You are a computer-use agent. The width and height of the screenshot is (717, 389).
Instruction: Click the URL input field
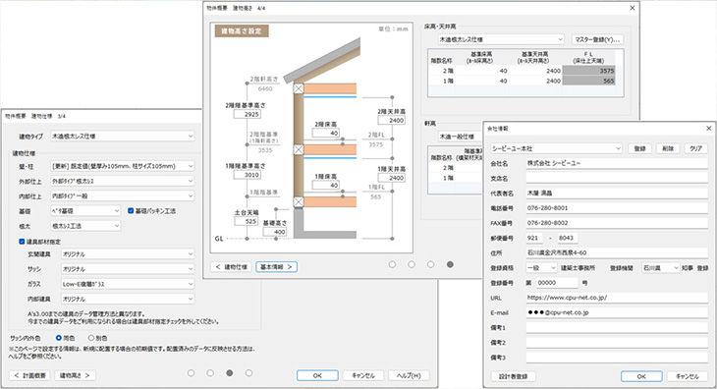click(x=617, y=298)
